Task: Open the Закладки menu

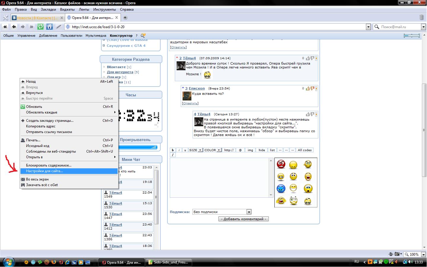Action: 48,9
